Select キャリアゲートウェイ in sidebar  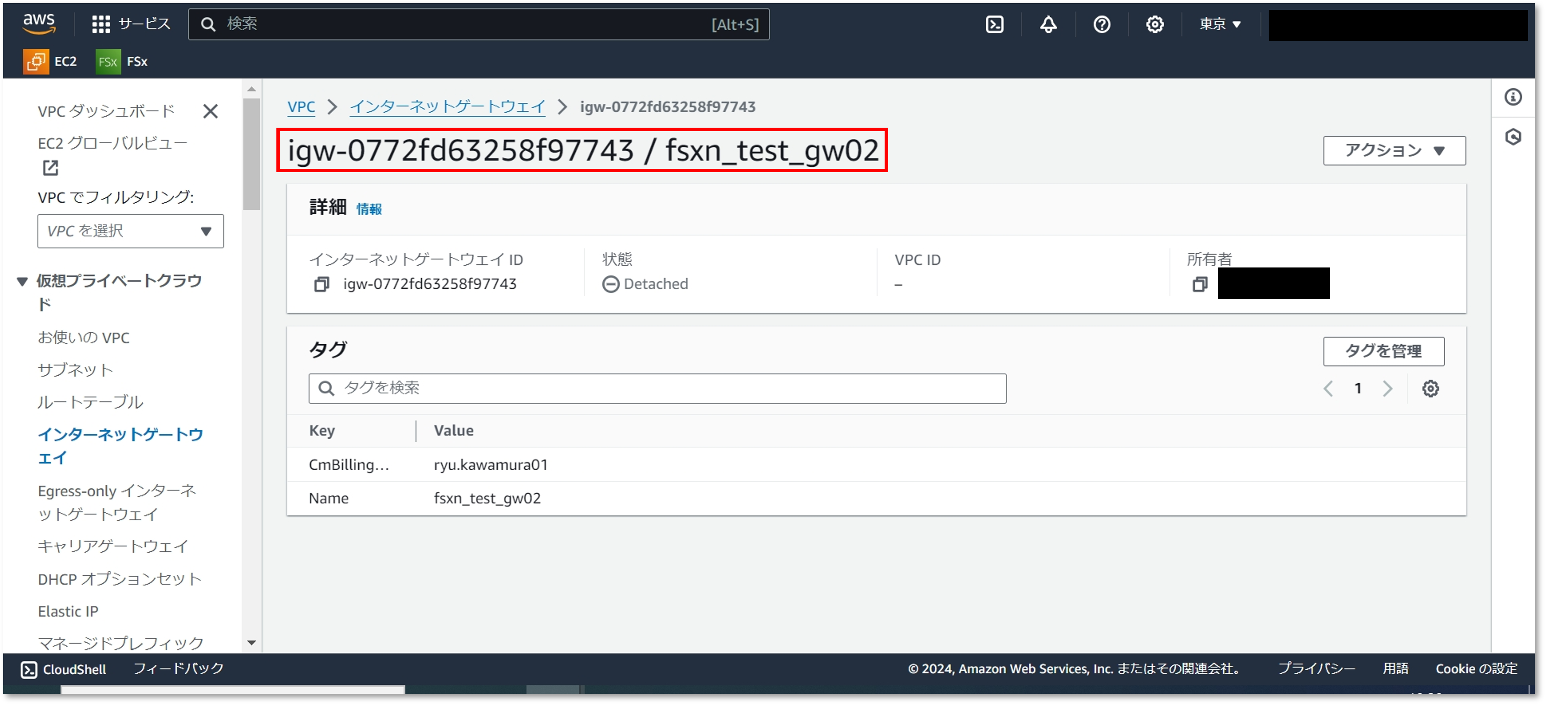(113, 546)
